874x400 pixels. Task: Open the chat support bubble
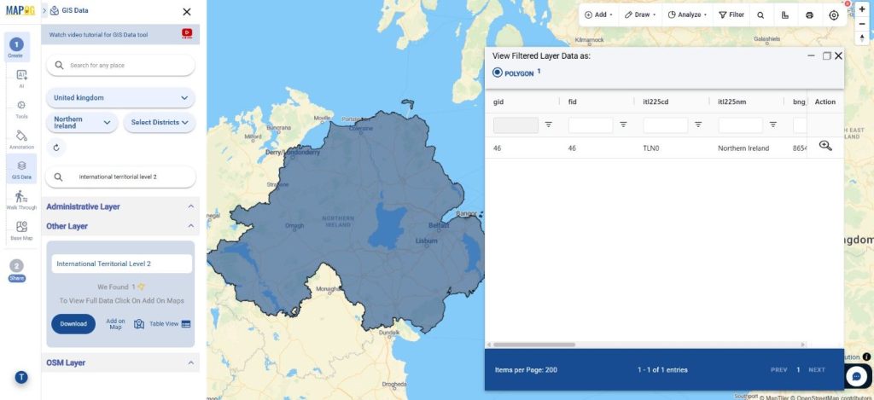coord(856,376)
